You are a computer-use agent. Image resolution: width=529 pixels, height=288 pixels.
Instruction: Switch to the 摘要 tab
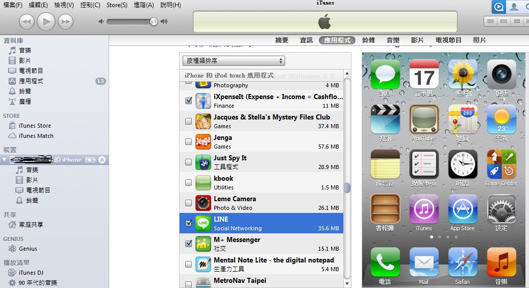click(x=282, y=40)
